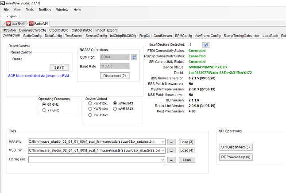Viewport: 286px width, 193px height.
Task: Open the AdvFrameConfig tab
Action: click(208, 36)
